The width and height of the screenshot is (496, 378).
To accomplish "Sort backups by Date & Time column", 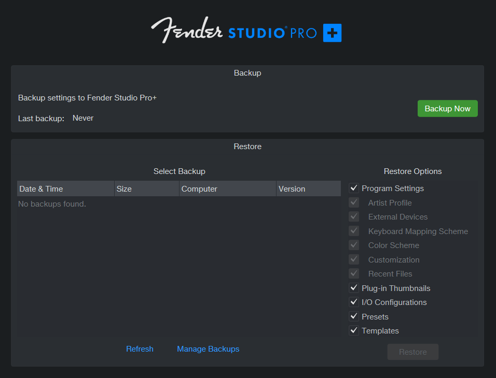I will pos(65,188).
